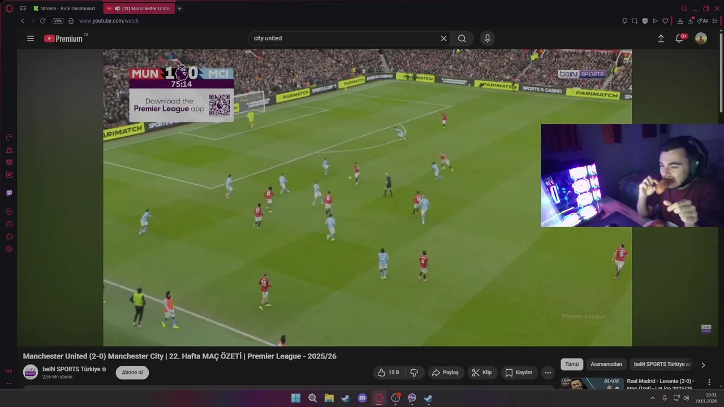Mute the audio icon on the YouTube tab
Viewport: 724px width, 407px height.
click(x=117, y=8)
